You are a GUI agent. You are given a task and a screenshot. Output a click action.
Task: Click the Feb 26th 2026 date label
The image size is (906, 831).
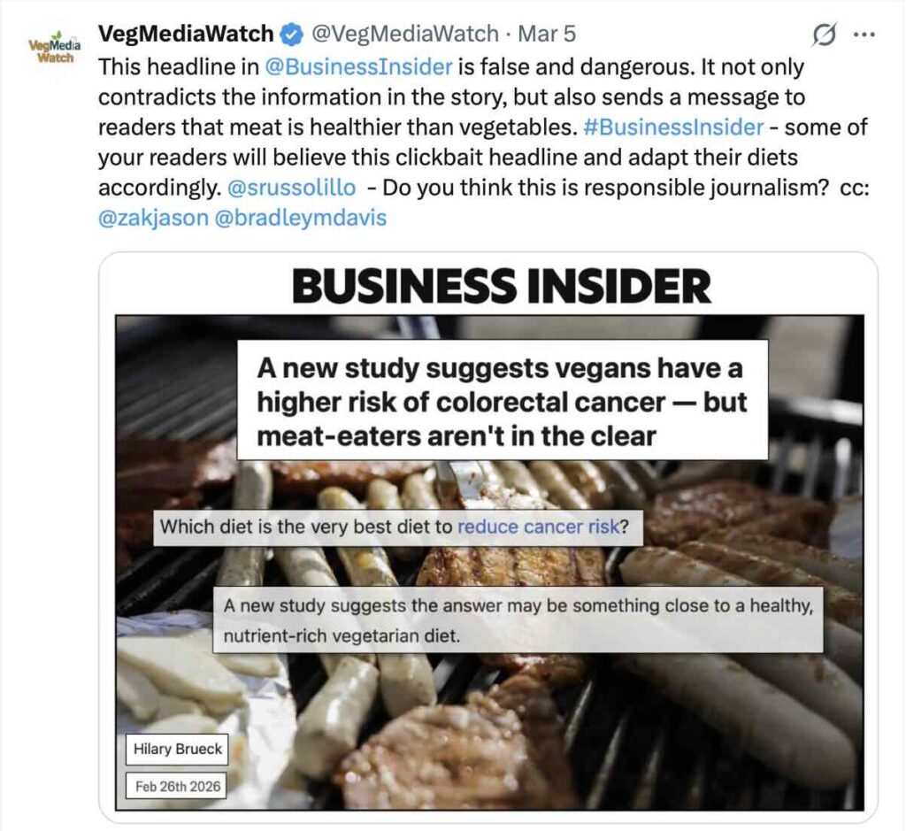click(176, 785)
